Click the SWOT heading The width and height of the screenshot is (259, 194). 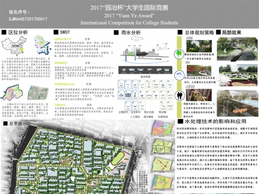(65, 32)
